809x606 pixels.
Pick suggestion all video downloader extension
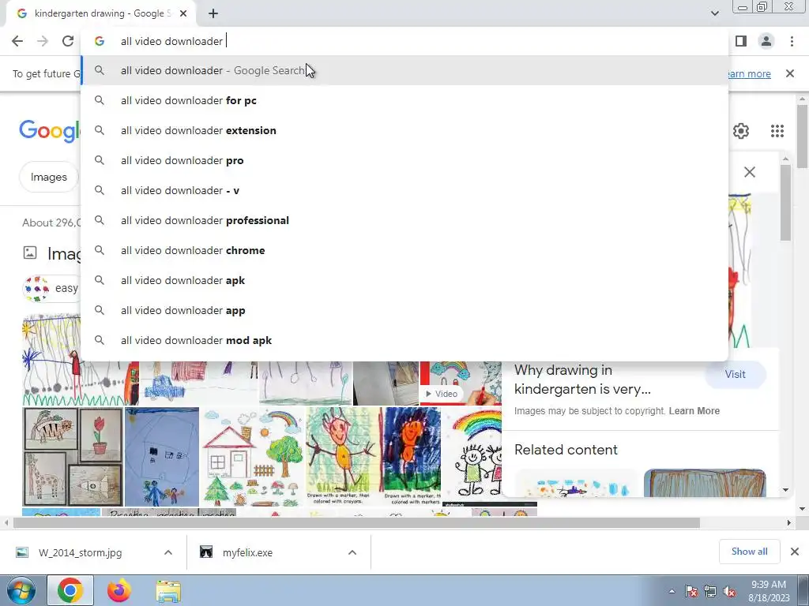404,130
